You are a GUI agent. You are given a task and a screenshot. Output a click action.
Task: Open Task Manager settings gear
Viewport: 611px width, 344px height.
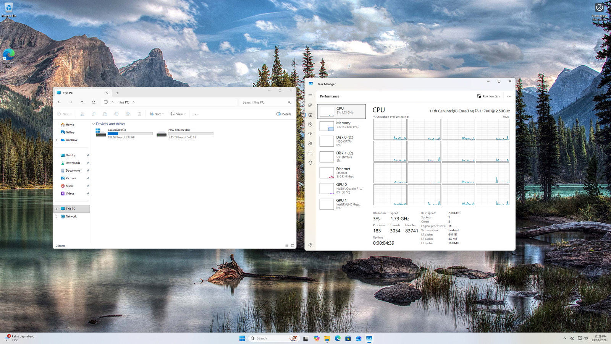click(310, 245)
